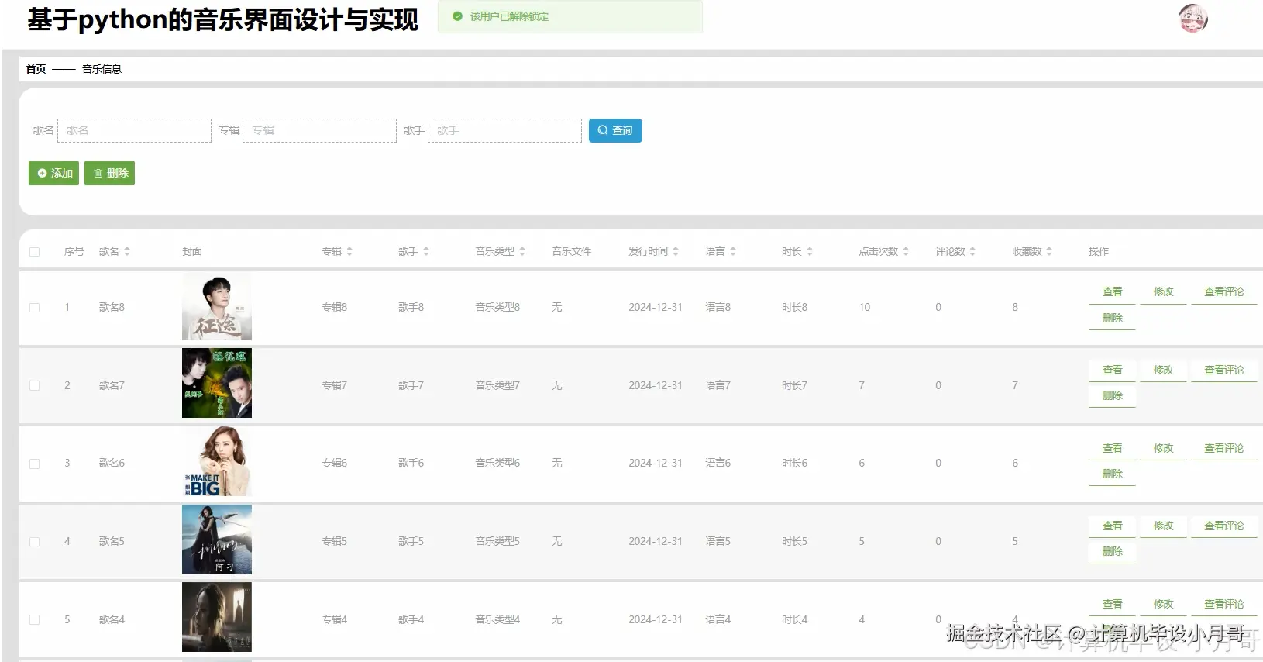The width and height of the screenshot is (1263, 662).
Task: Select 音乐信息 breadcrumb item
Action: point(102,69)
